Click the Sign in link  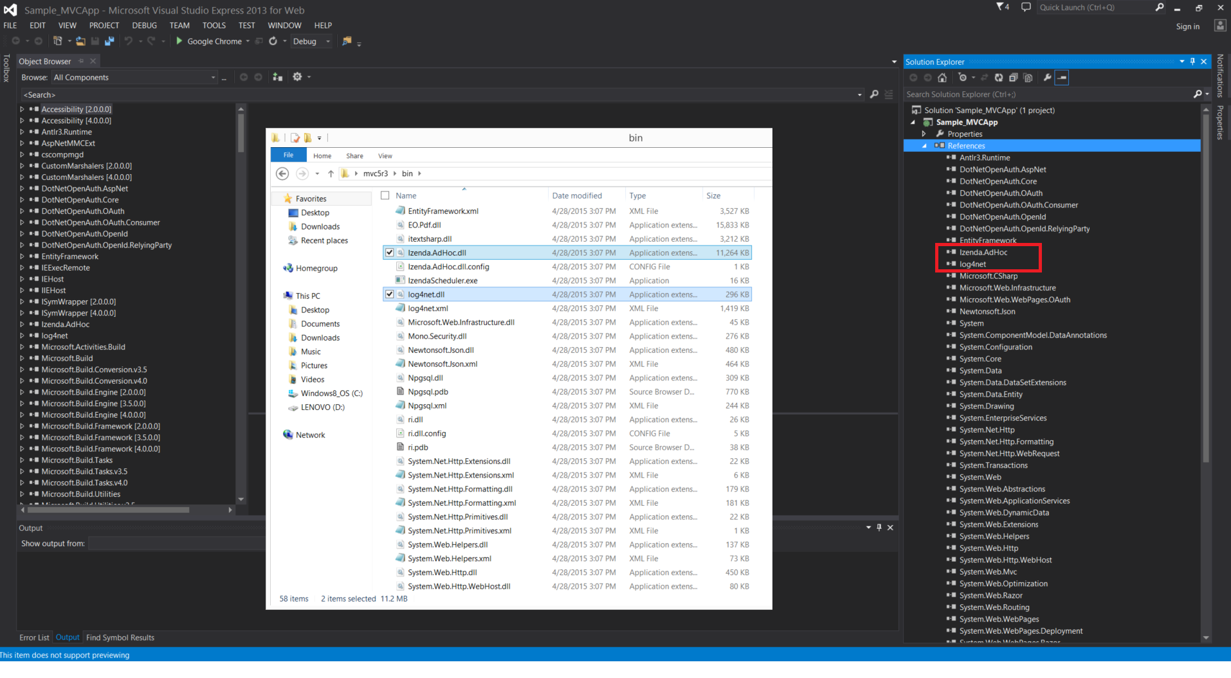(1188, 26)
